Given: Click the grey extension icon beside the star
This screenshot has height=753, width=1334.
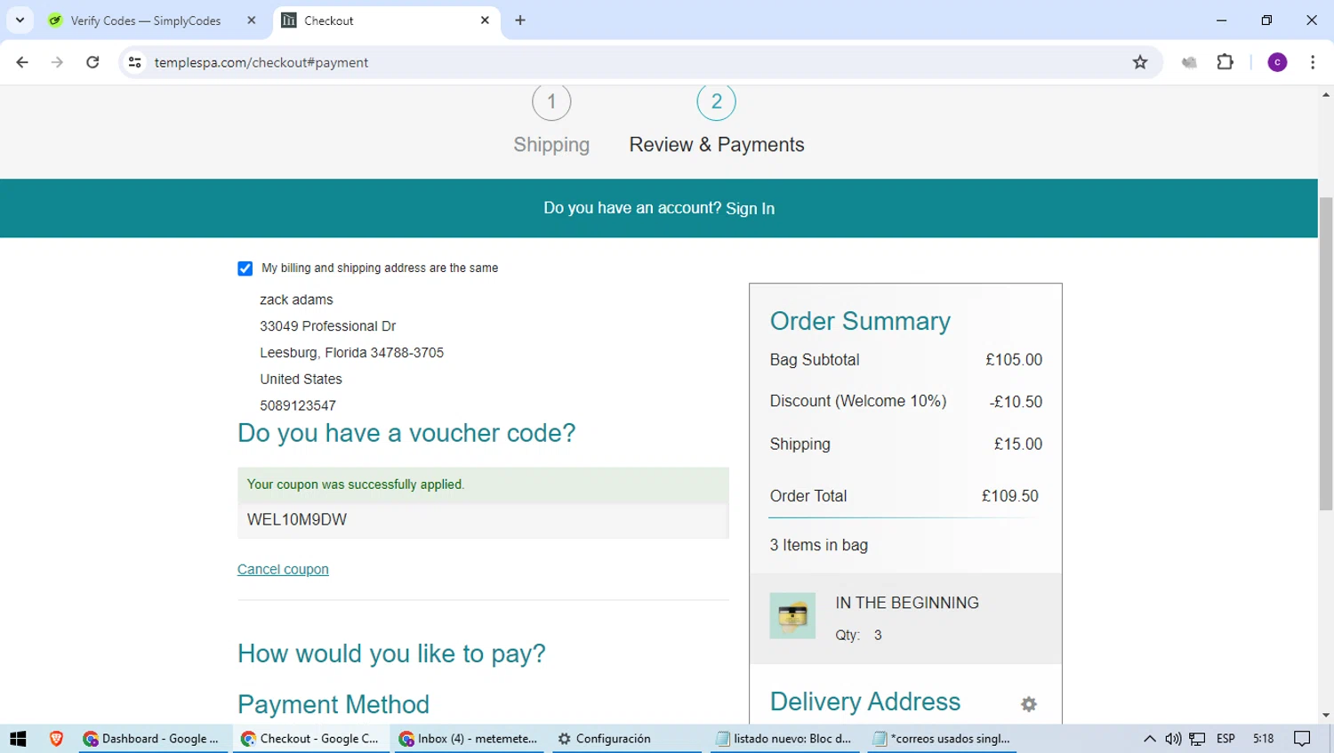Looking at the screenshot, I should coord(1189,62).
